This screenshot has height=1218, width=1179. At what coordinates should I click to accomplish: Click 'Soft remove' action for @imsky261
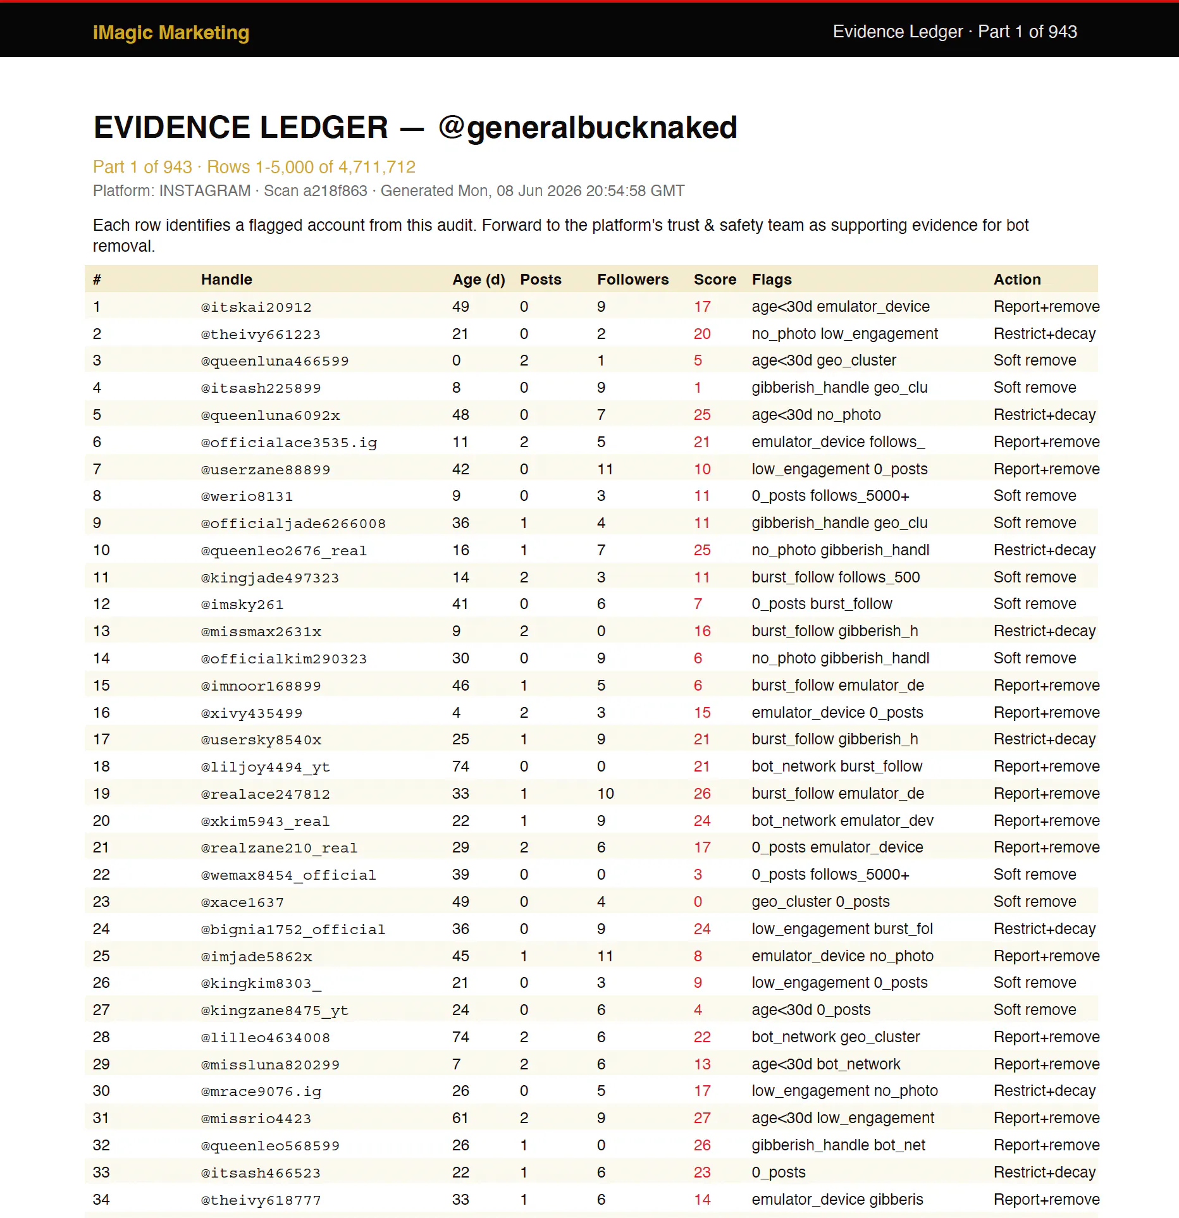[1035, 604]
